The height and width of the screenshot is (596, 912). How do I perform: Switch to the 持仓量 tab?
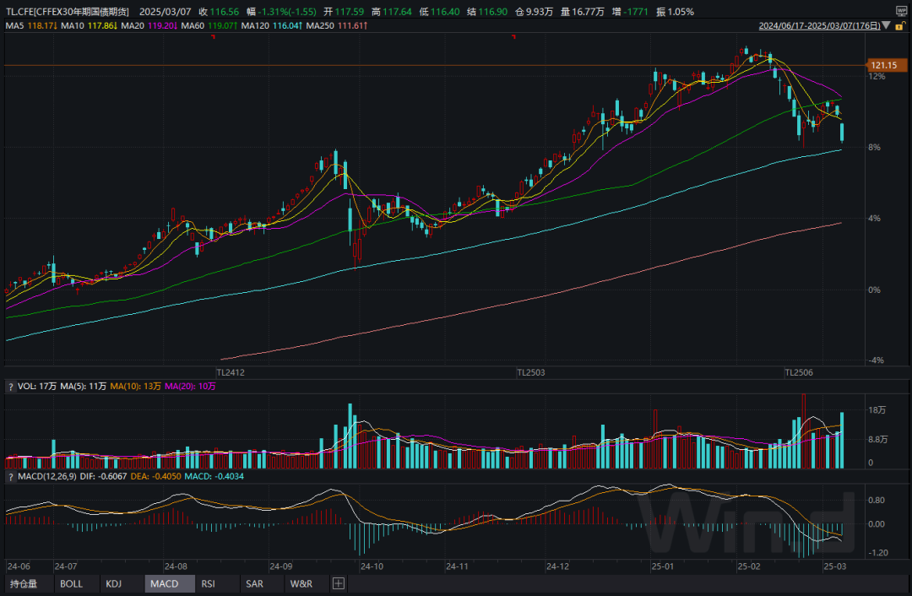click(x=24, y=583)
